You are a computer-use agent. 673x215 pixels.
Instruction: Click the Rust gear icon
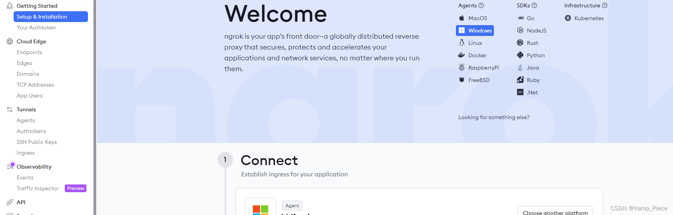click(x=520, y=43)
